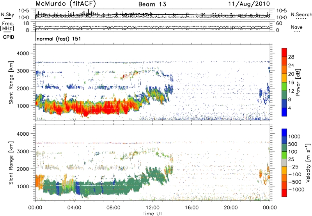Click the 28 label on Power colorbar
This screenshot has width=312, height=216.
pos(291,57)
